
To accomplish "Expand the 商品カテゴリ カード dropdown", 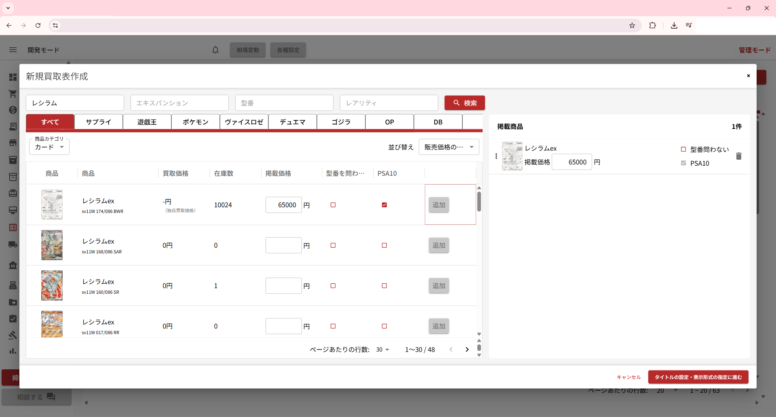I will [x=49, y=147].
